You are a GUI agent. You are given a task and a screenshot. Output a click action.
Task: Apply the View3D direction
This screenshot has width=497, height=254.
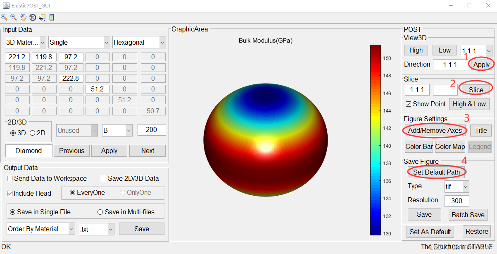coord(481,65)
